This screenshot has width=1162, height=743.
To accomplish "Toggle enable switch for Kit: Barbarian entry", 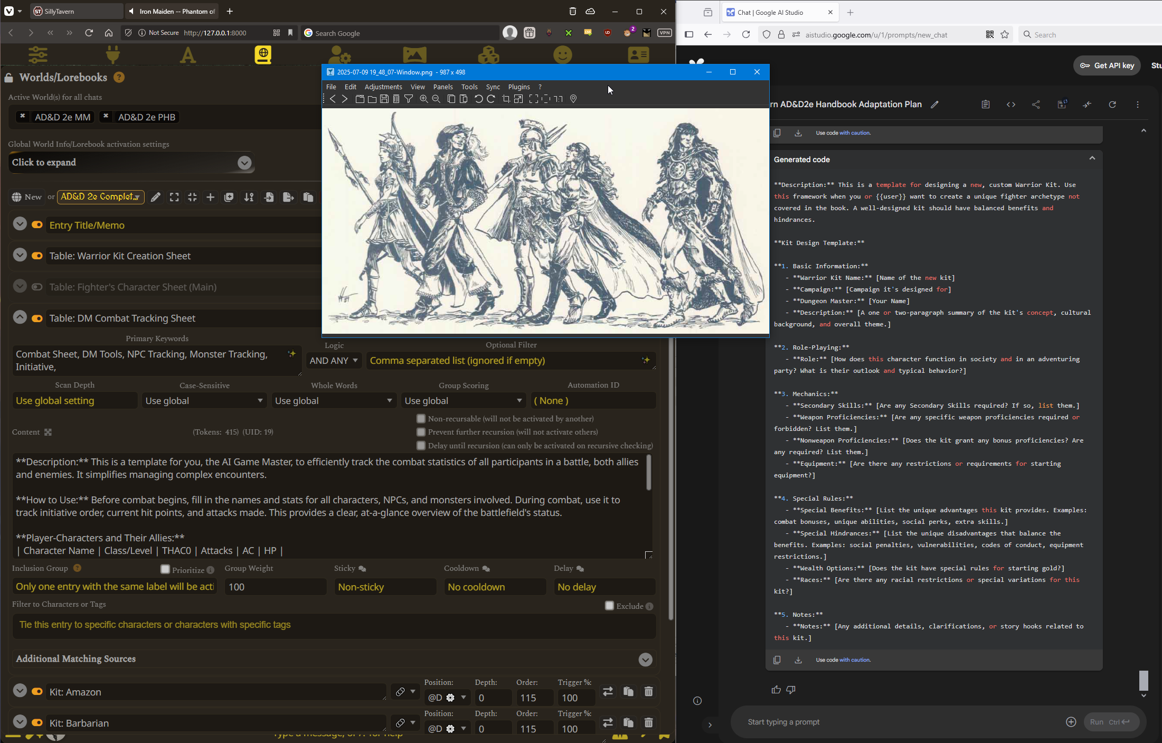I will coord(37,723).
